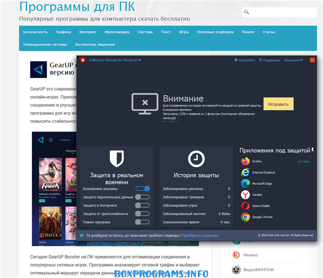The width and height of the screenshot is (323, 278).
Task: Expand AdBlocker Ultimate for Windows dropdown
Action: point(115,60)
